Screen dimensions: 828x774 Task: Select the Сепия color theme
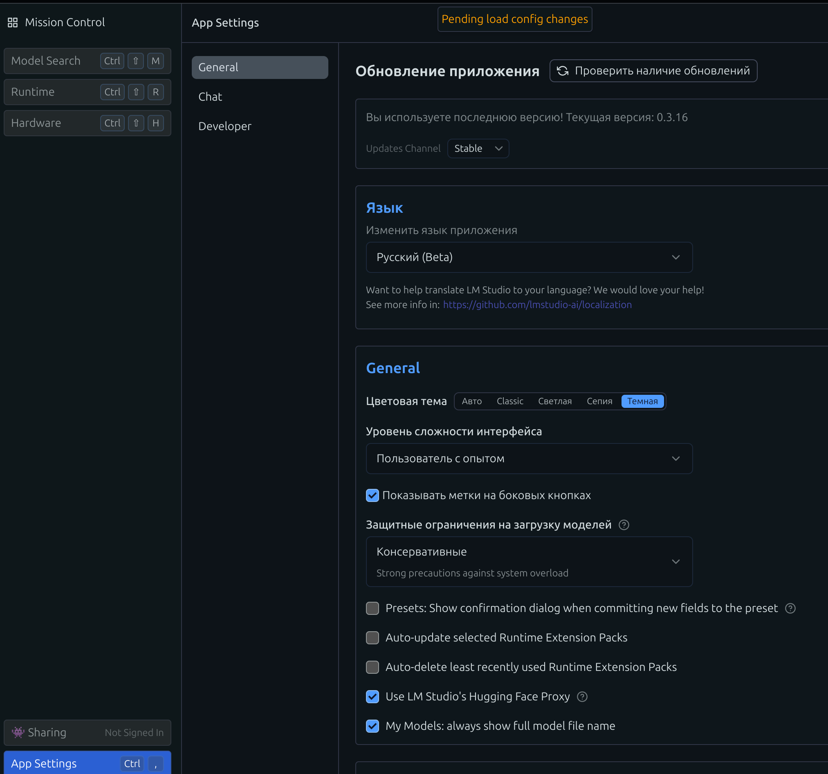pyautogui.click(x=599, y=401)
